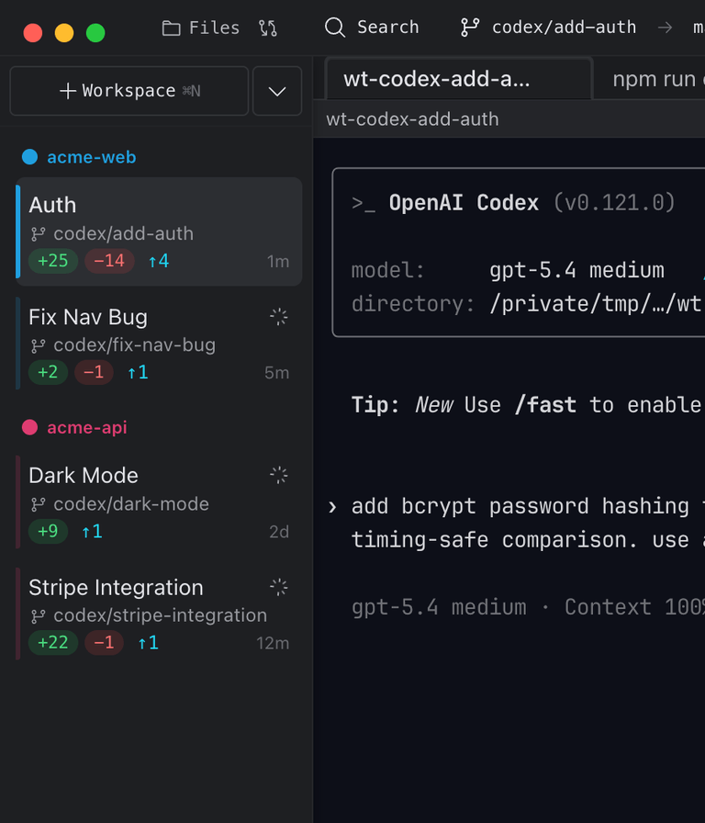Image resolution: width=705 pixels, height=823 pixels.
Task: Click the /private/tmp directory path
Action: (x=597, y=304)
